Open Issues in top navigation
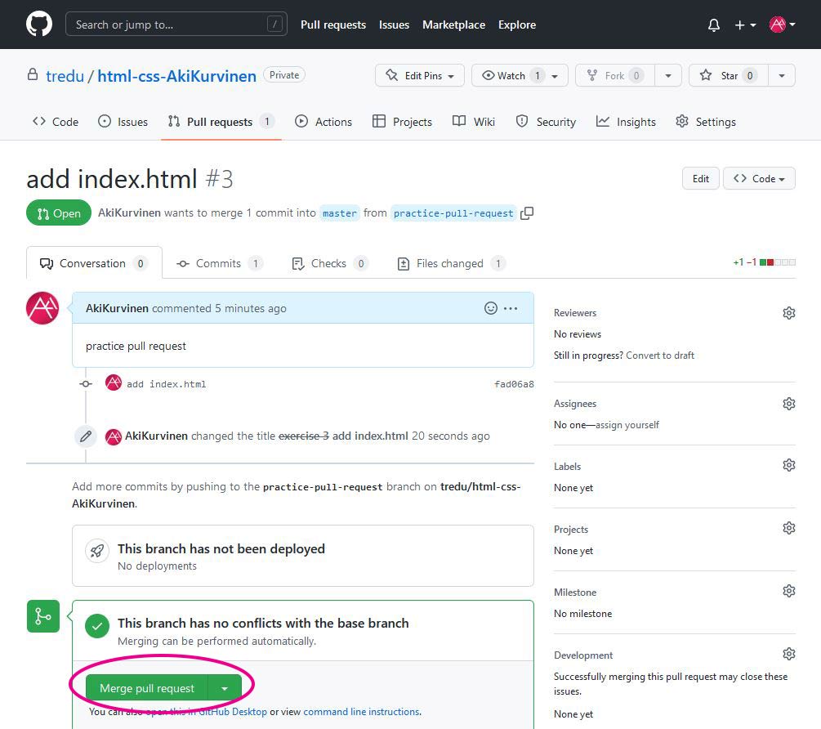 coord(394,25)
